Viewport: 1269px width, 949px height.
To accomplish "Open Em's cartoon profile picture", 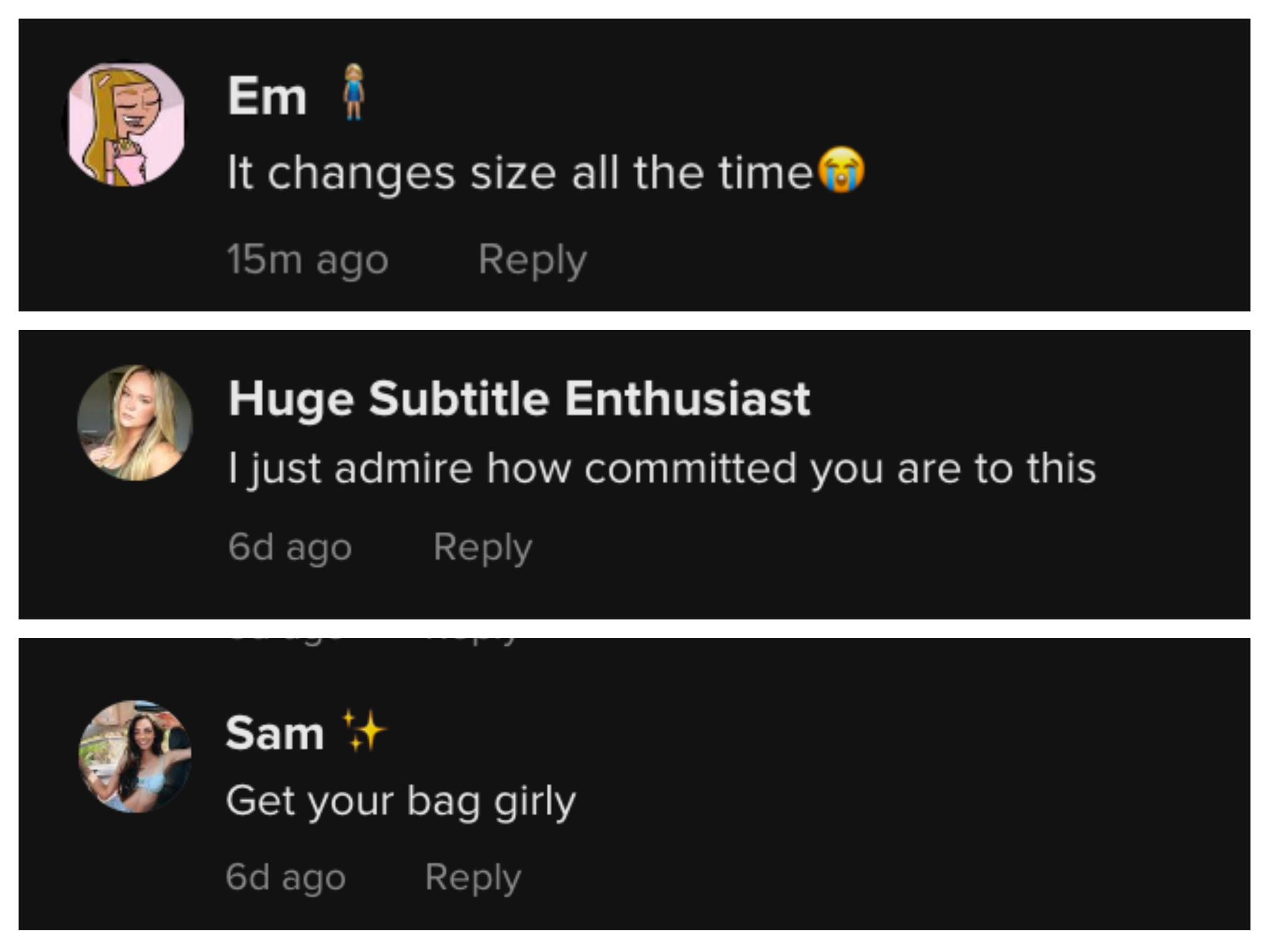I will coord(126,125).
